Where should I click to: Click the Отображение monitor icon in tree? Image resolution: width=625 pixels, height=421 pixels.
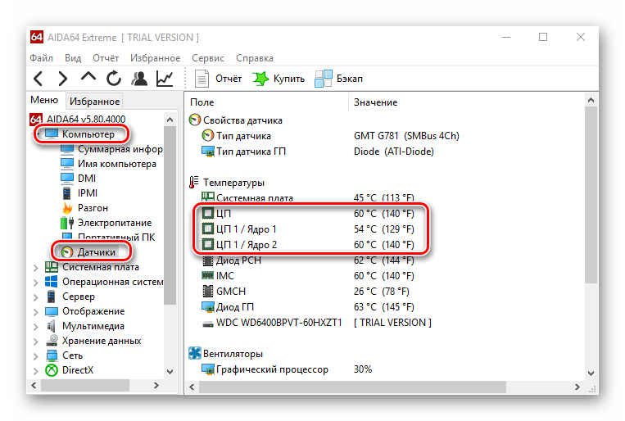52,311
